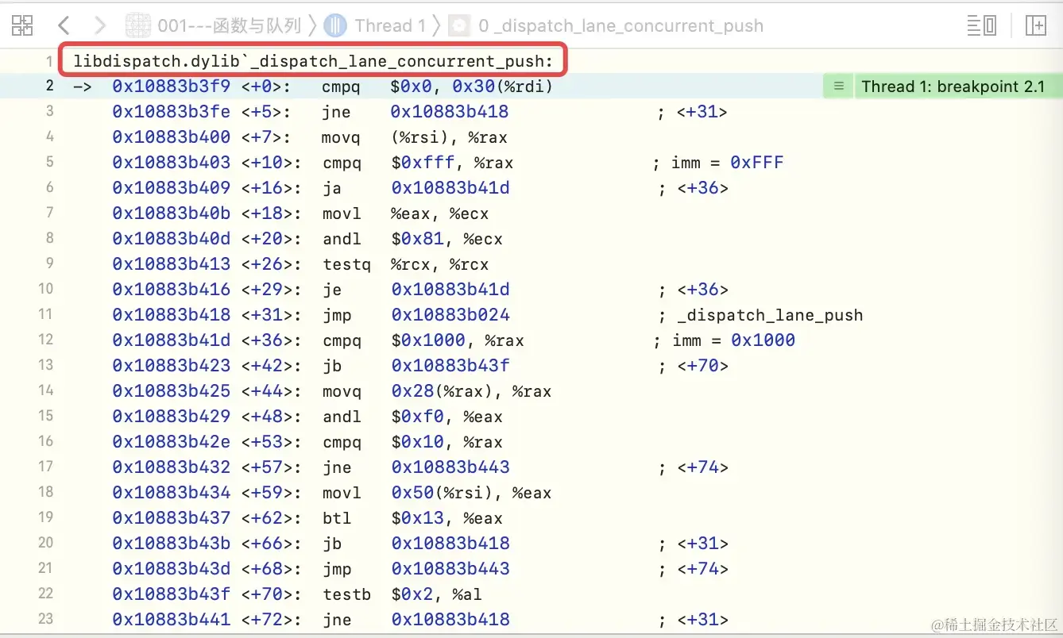Click the breakpoint annotation list icon

(x=838, y=86)
